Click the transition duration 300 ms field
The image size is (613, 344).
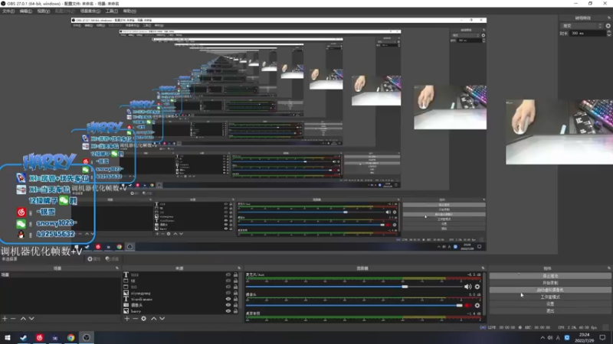coord(588,34)
